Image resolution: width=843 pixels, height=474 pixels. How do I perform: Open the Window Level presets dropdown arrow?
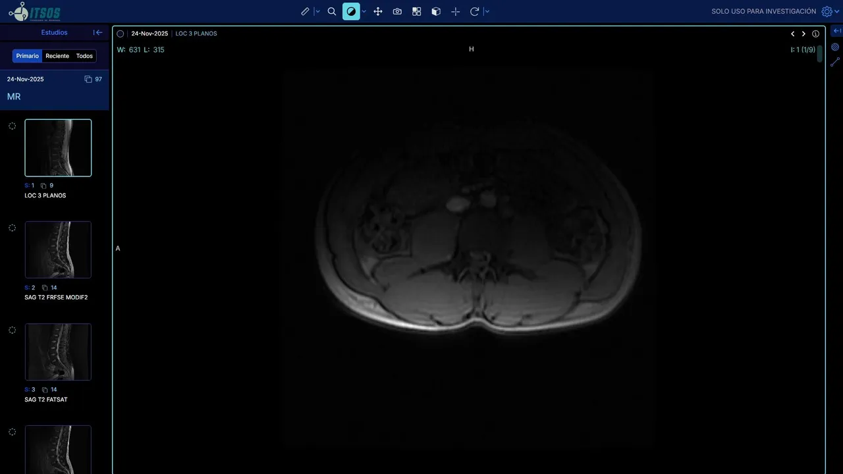click(x=364, y=11)
